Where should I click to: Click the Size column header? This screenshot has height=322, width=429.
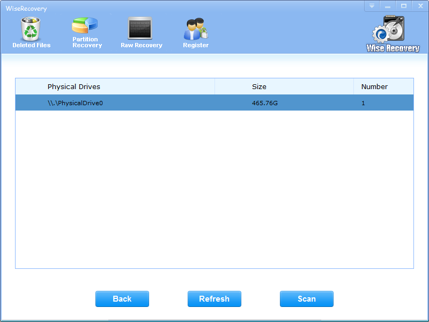click(x=259, y=86)
